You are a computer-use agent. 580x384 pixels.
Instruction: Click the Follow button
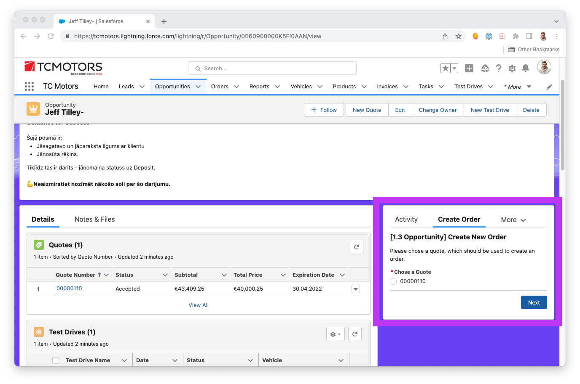click(324, 110)
